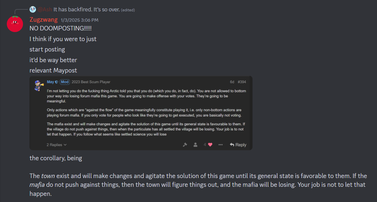Click the person icon in post actions

[195, 145]
